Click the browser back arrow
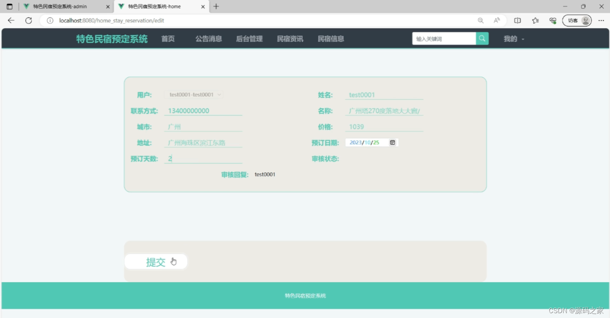The image size is (610, 318). tap(10, 20)
